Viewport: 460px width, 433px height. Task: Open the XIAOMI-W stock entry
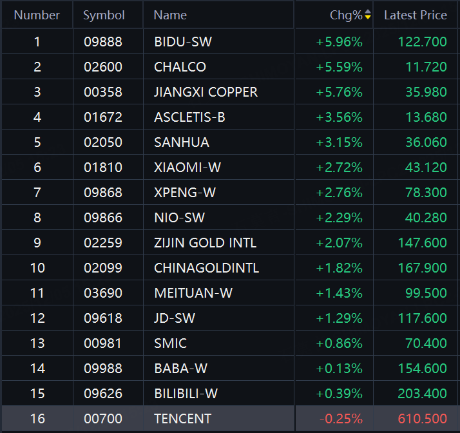(187, 168)
